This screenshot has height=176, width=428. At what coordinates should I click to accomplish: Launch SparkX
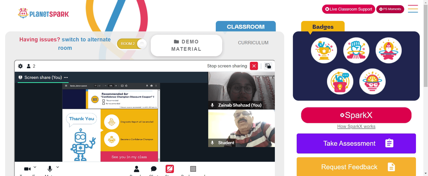tap(356, 115)
